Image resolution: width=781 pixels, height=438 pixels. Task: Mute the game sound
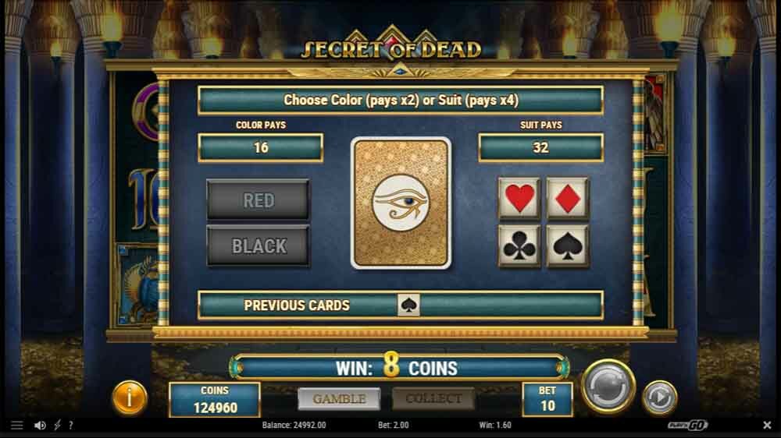40,425
